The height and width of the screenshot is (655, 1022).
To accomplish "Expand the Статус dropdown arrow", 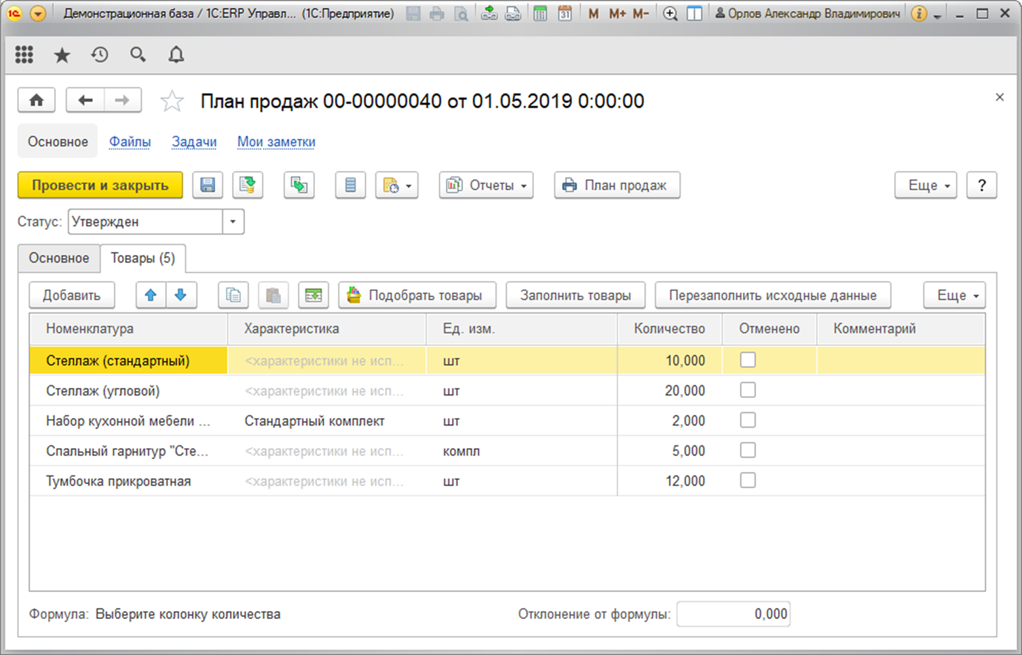I will pos(233,221).
